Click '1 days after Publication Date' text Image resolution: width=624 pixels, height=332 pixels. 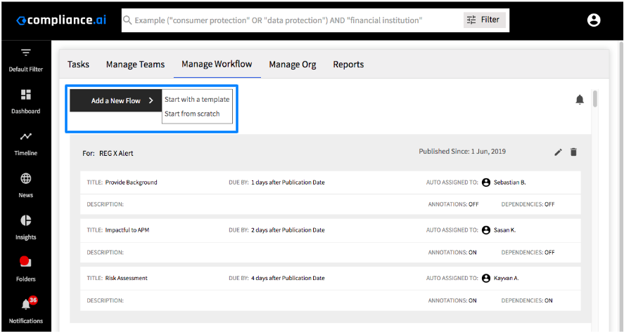(288, 182)
